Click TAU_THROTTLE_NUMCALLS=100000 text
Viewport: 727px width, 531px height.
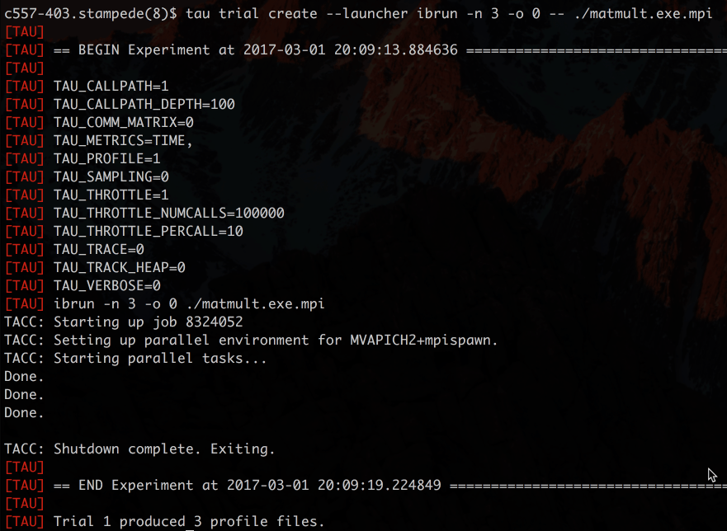tap(169, 213)
